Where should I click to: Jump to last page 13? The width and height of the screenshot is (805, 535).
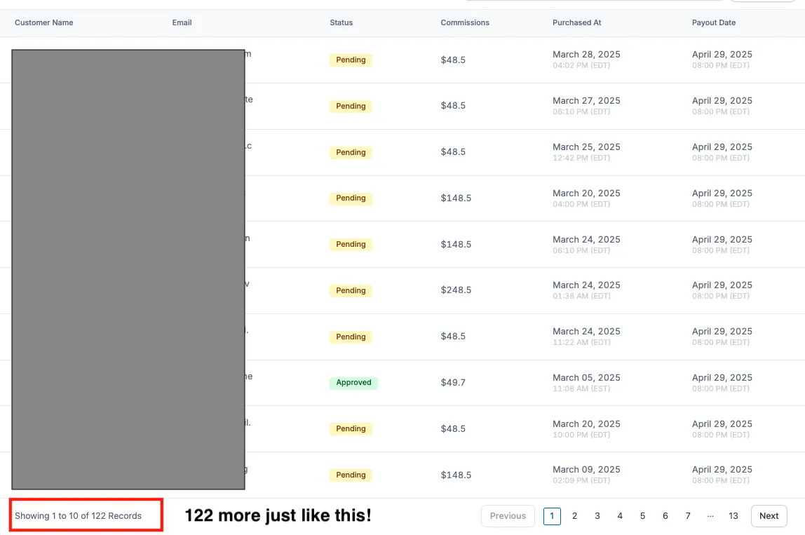pyautogui.click(x=733, y=516)
